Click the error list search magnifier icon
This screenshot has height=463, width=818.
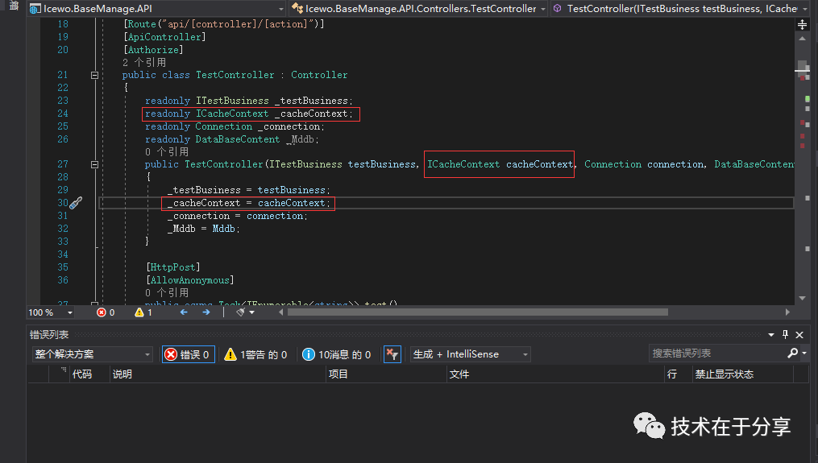coord(792,353)
